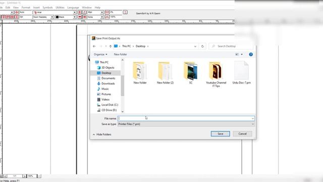
Task: Select Music in the navigation tree
Action: [102, 89]
